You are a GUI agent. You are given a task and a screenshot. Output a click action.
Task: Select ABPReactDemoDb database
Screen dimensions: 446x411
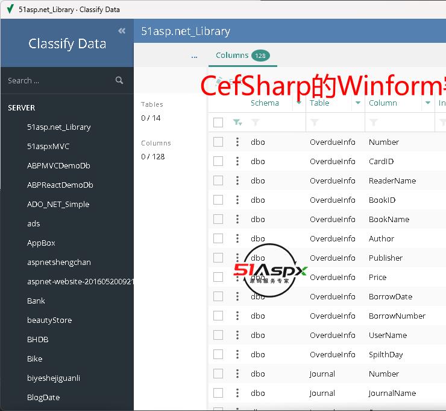[60, 185]
